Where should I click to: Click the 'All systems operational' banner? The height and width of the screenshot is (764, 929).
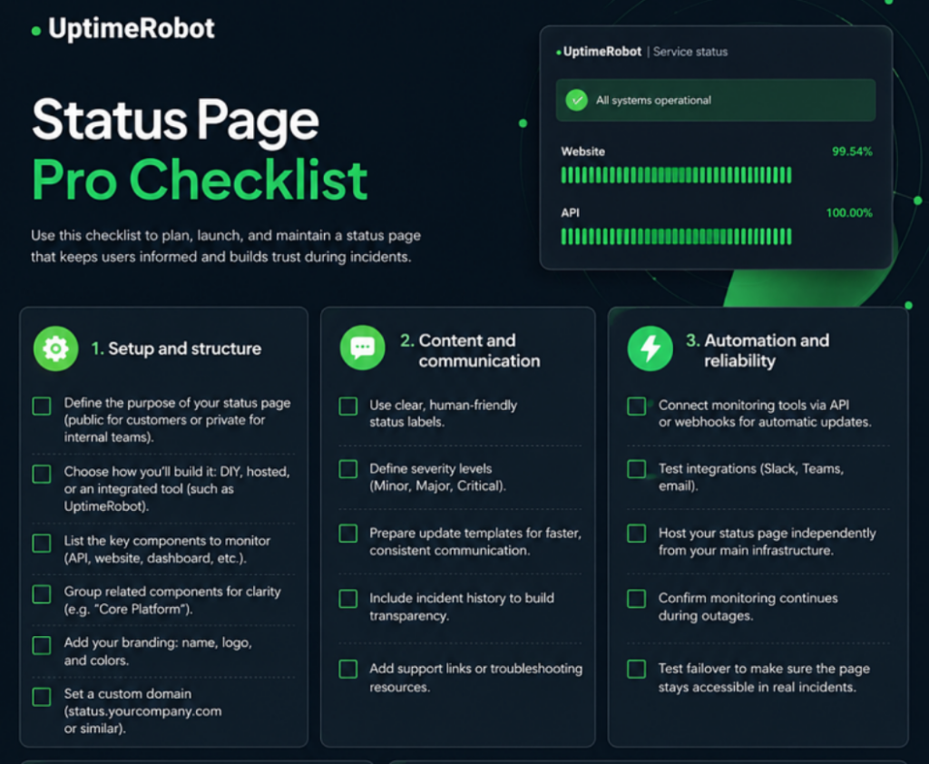715,100
